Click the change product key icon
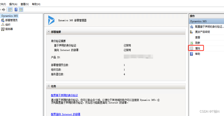This screenshot has width=224, height=116. point(192,32)
